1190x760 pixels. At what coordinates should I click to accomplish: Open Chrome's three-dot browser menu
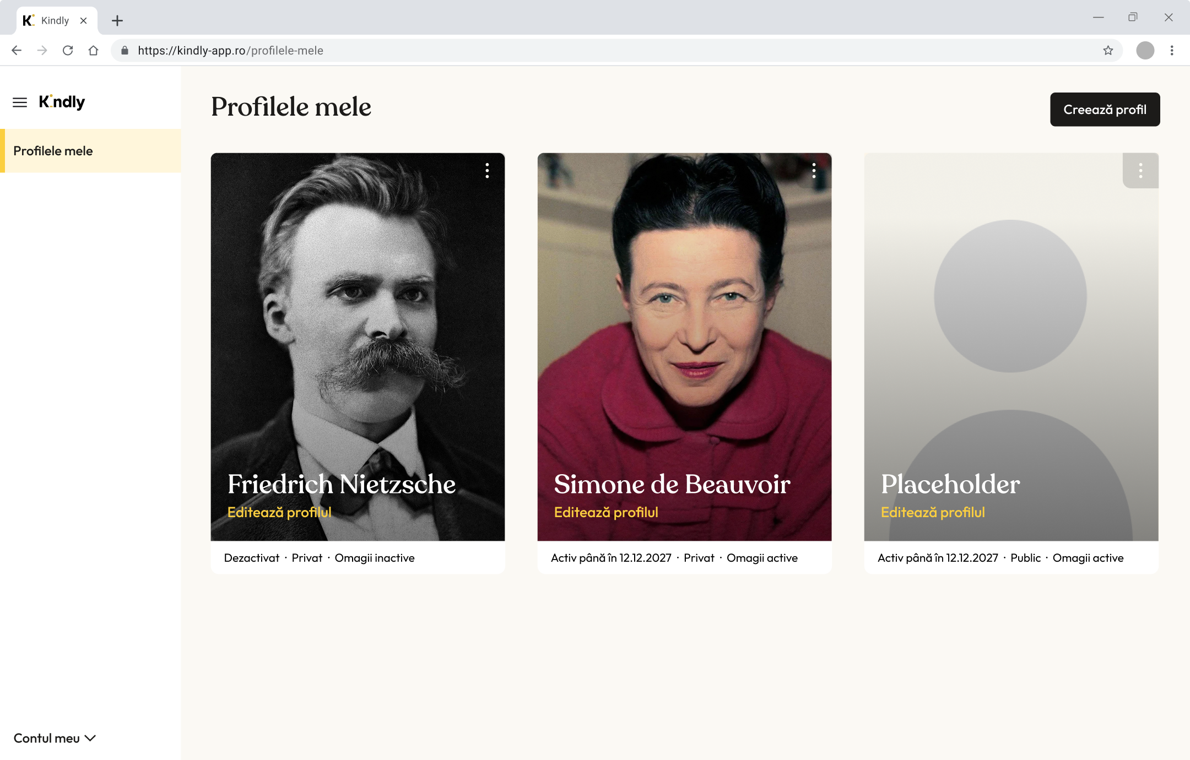pyautogui.click(x=1172, y=51)
